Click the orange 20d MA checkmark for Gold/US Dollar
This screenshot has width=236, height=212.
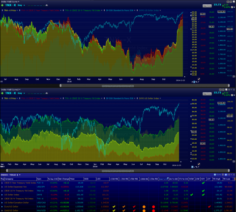[x=124, y=211]
